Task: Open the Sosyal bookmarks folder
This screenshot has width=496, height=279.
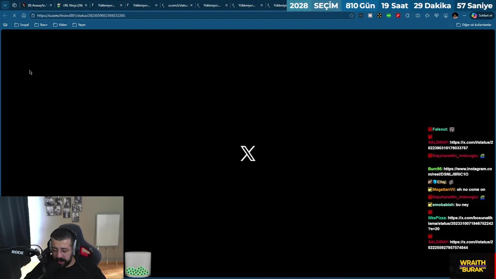Action: [22, 25]
